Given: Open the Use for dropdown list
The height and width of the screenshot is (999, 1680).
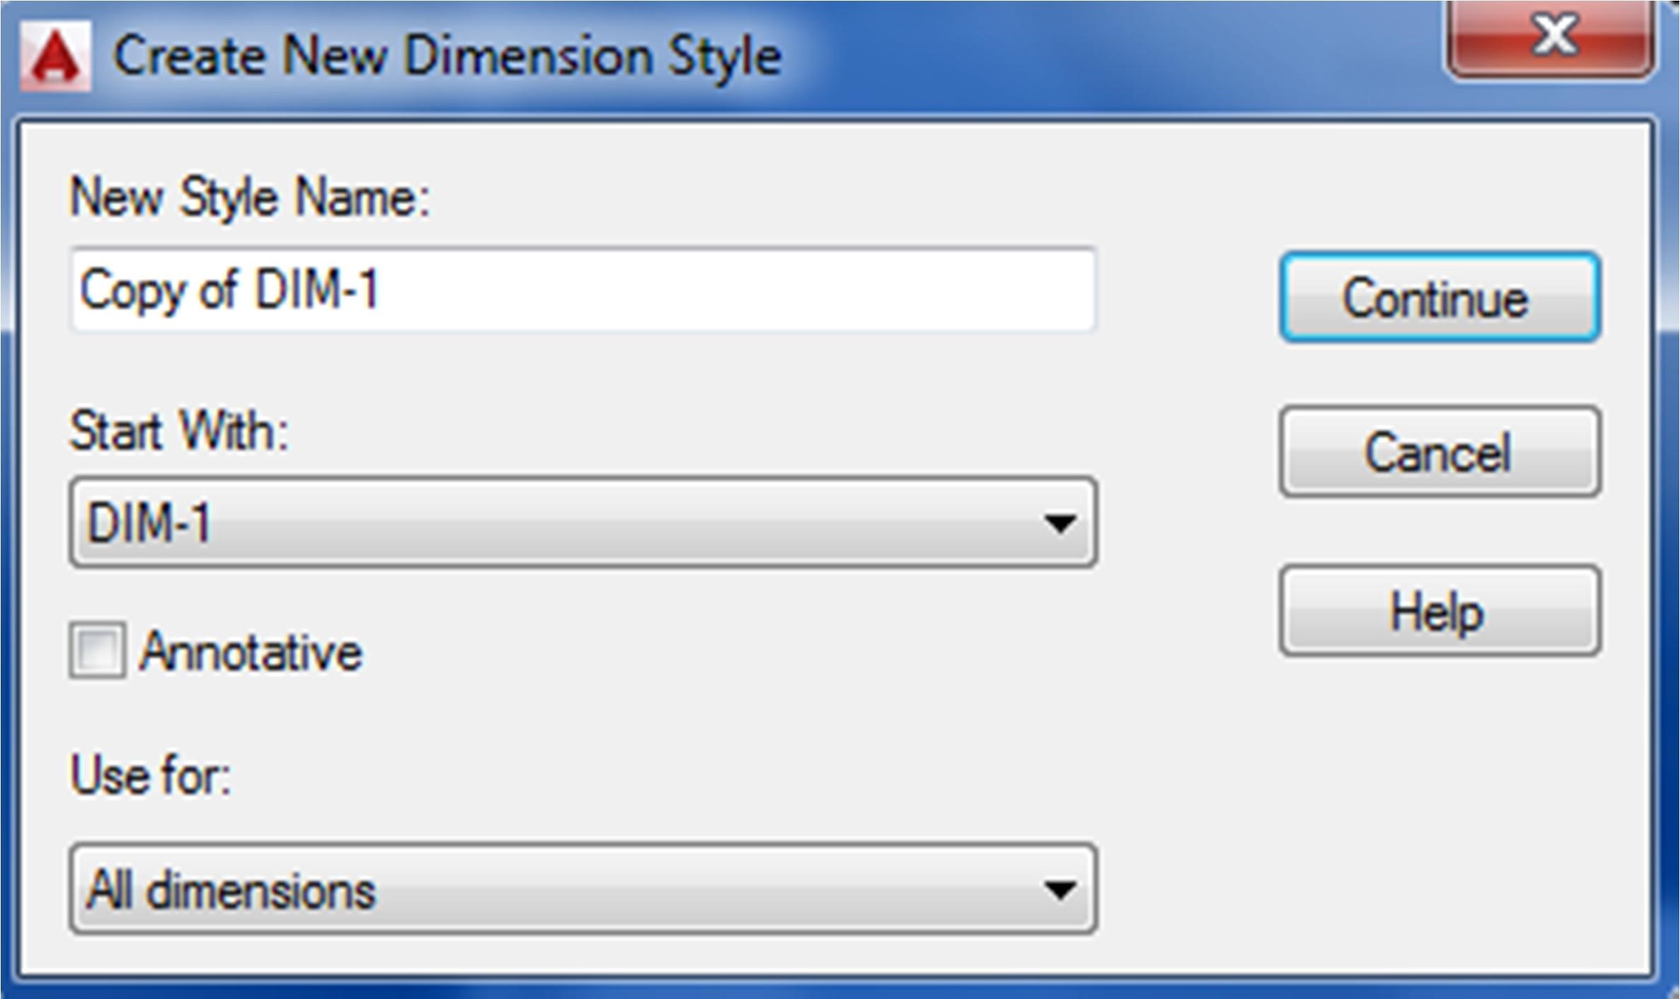Looking at the screenshot, I should pos(583,889).
